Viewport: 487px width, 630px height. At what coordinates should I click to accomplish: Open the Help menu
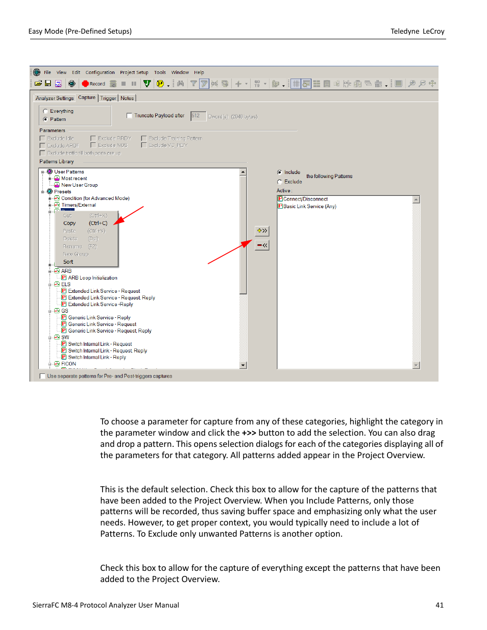199,72
